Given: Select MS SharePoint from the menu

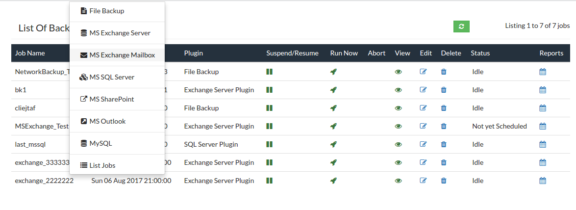Looking at the screenshot, I should (x=117, y=99).
